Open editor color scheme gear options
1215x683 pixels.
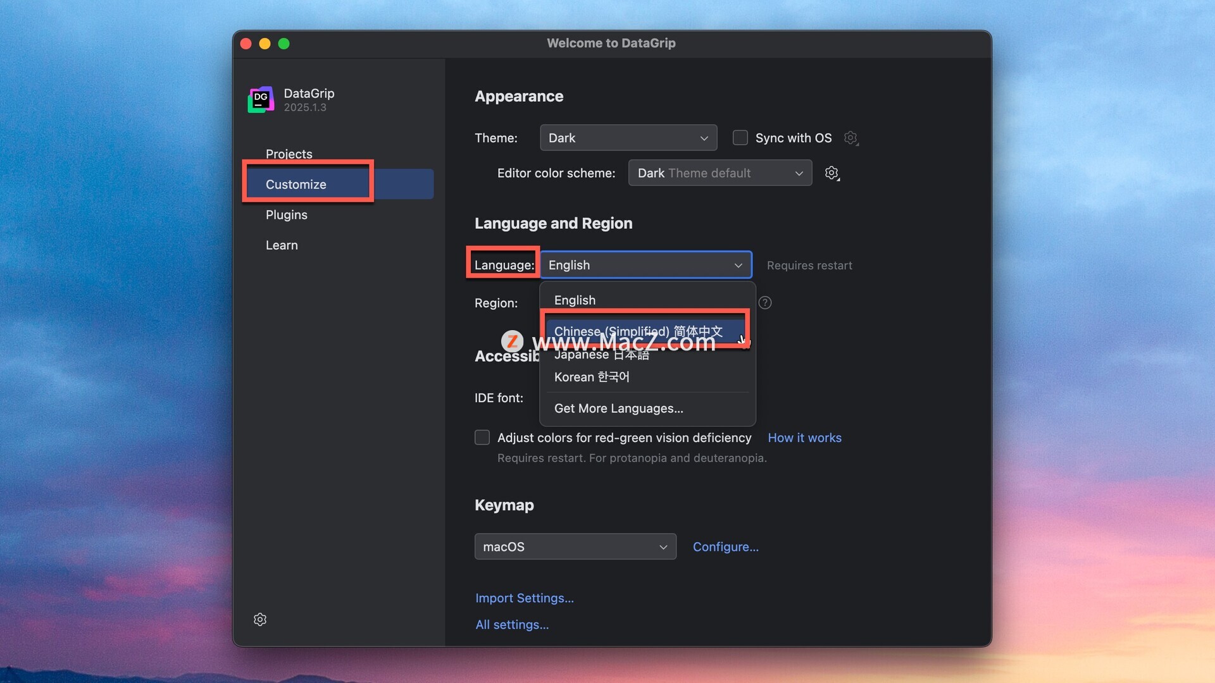[x=832, y=173]
